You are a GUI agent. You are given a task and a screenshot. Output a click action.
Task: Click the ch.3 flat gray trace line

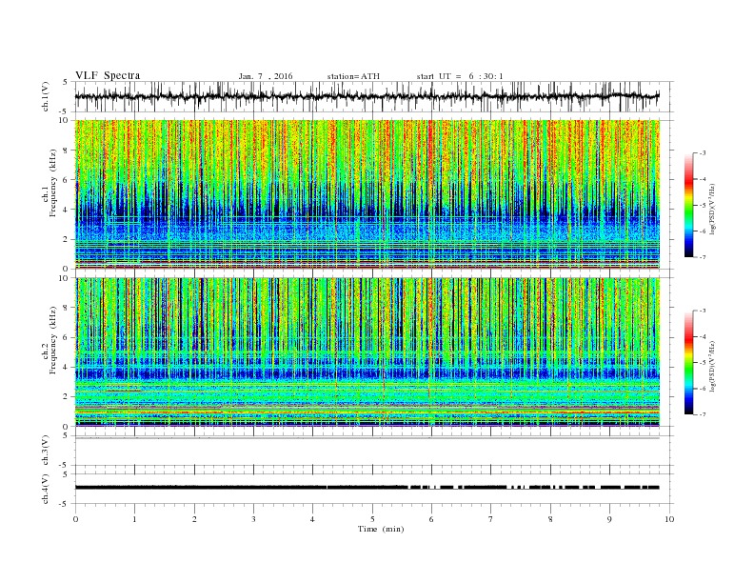367,438
